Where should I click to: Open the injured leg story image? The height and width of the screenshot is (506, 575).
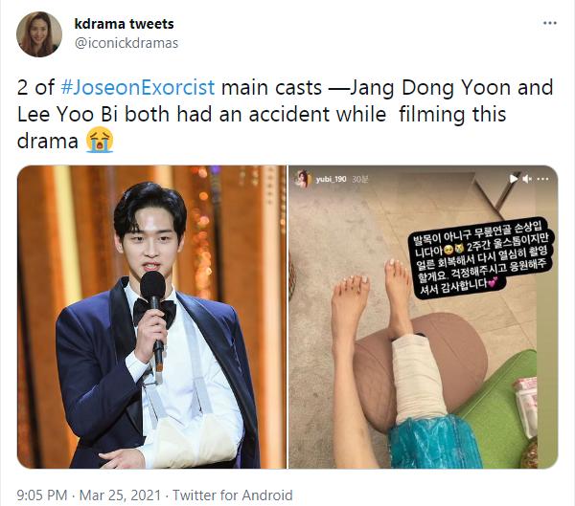pyautogui.click(x=424, y=317)
